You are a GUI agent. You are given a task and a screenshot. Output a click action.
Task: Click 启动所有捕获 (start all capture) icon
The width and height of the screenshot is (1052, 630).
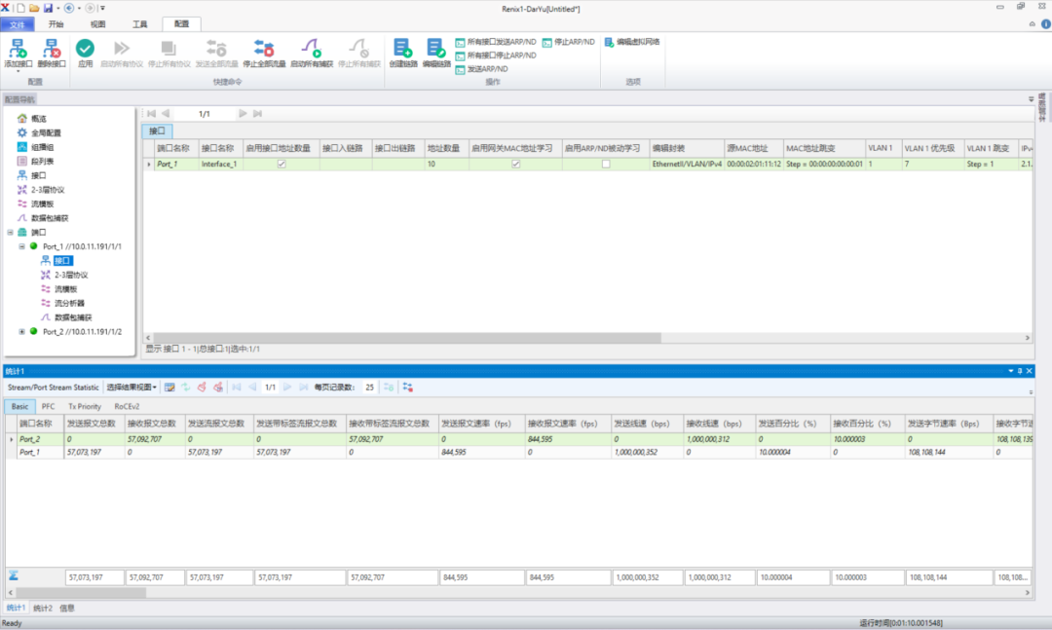[x=312, y=49]
